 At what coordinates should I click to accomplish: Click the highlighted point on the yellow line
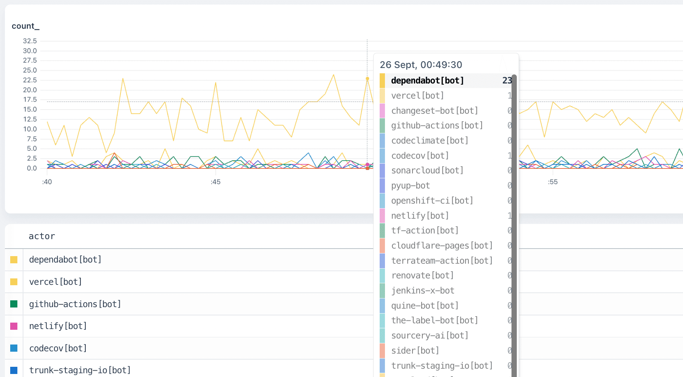(x=367, y=79)
